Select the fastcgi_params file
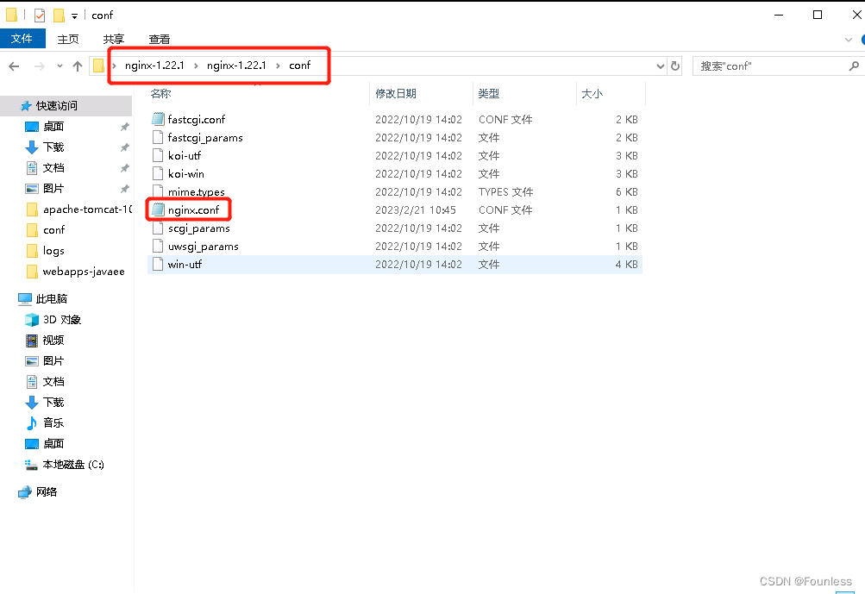The image size is (865, 594). (205, 137)
